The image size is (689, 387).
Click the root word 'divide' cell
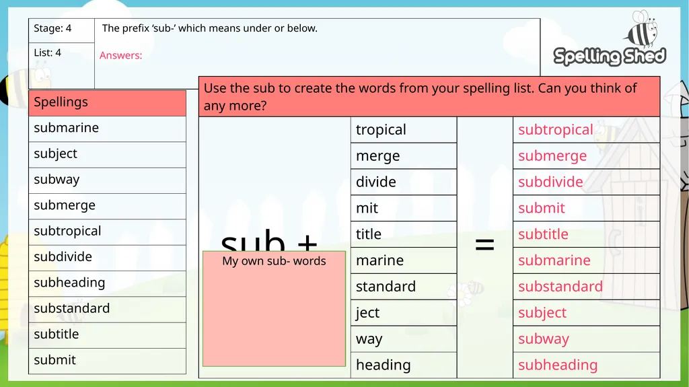tap(404, 182)
